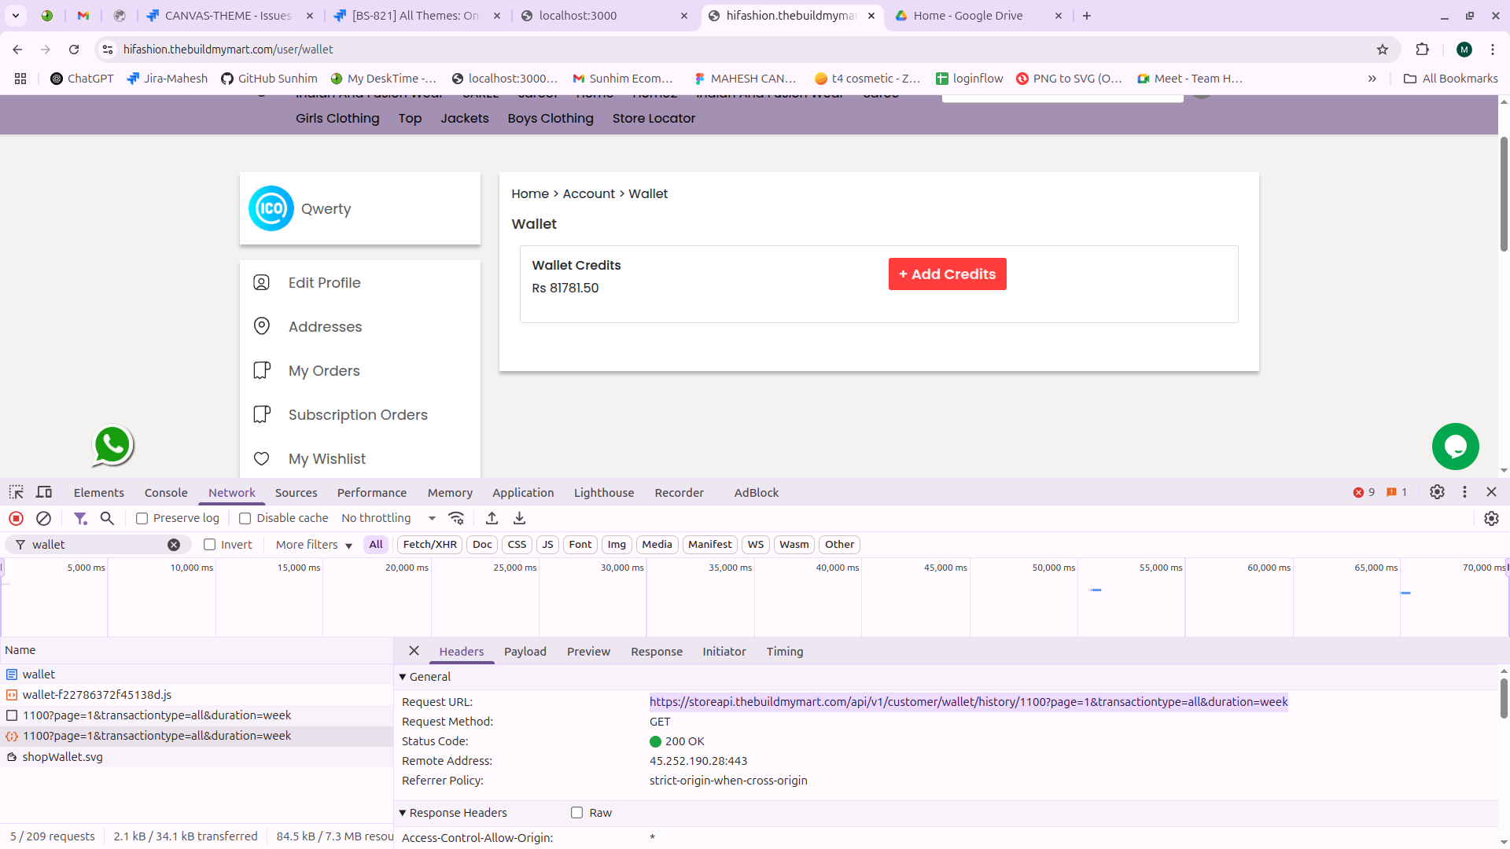This screenshot has height=849, width=1510.
Task: Click the red errors count badge
Action: click(x=1364, y=492)
